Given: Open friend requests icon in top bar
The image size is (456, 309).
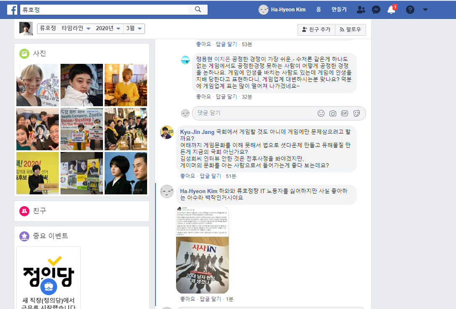Looking at the screenshot, I should pos(361,10).
